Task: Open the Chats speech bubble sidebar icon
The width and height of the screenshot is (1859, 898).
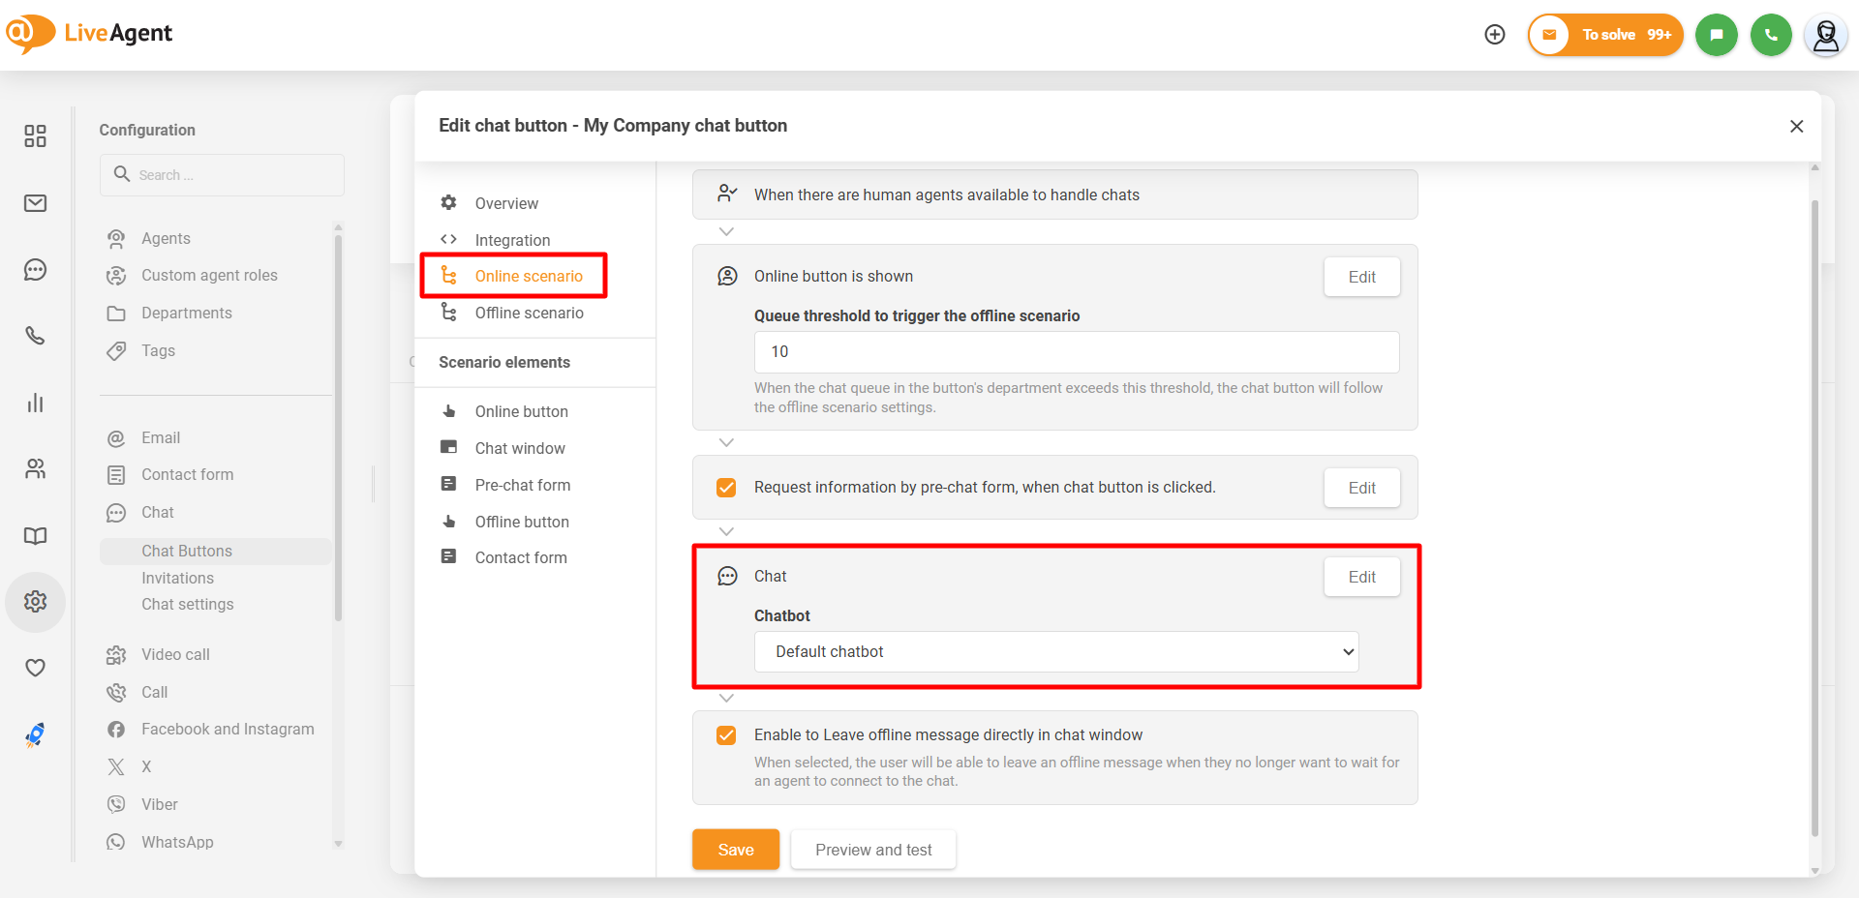Action: [x=36, y=270]
